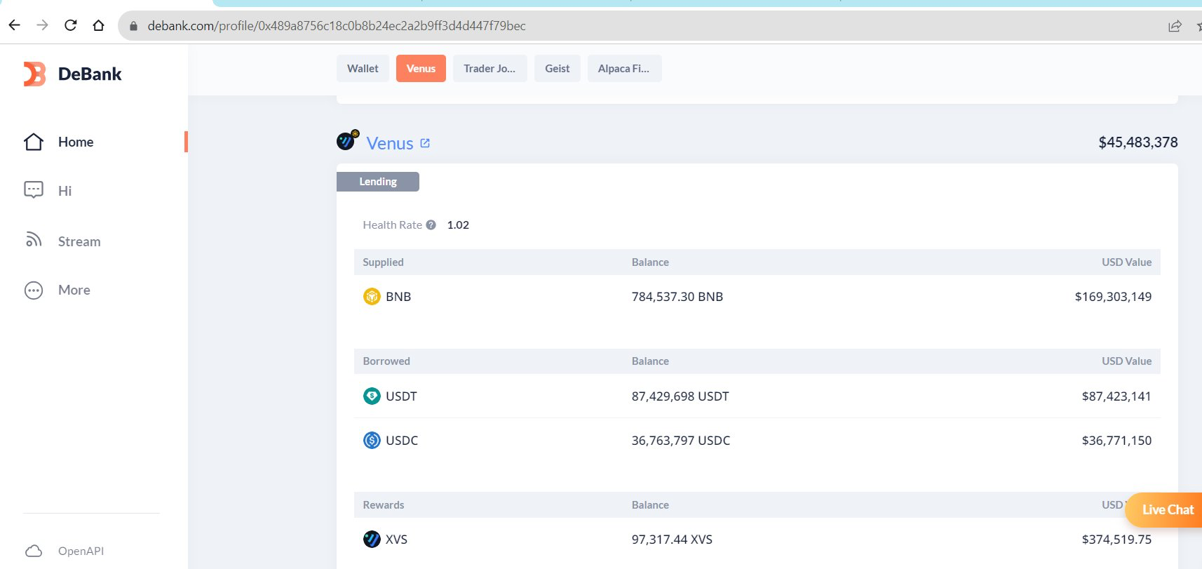1202x569 pixels.
Task: Open the Venus title link
Action: (x=390, y=144)
